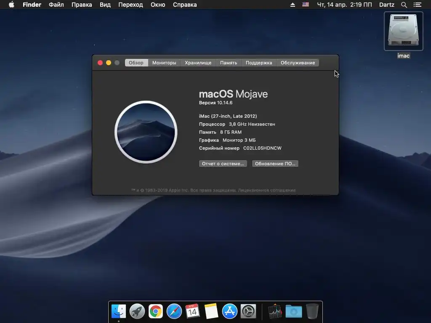
Task: Click the iMac (27-inch, Late 2012) text
Action: [x=228, y=116]
